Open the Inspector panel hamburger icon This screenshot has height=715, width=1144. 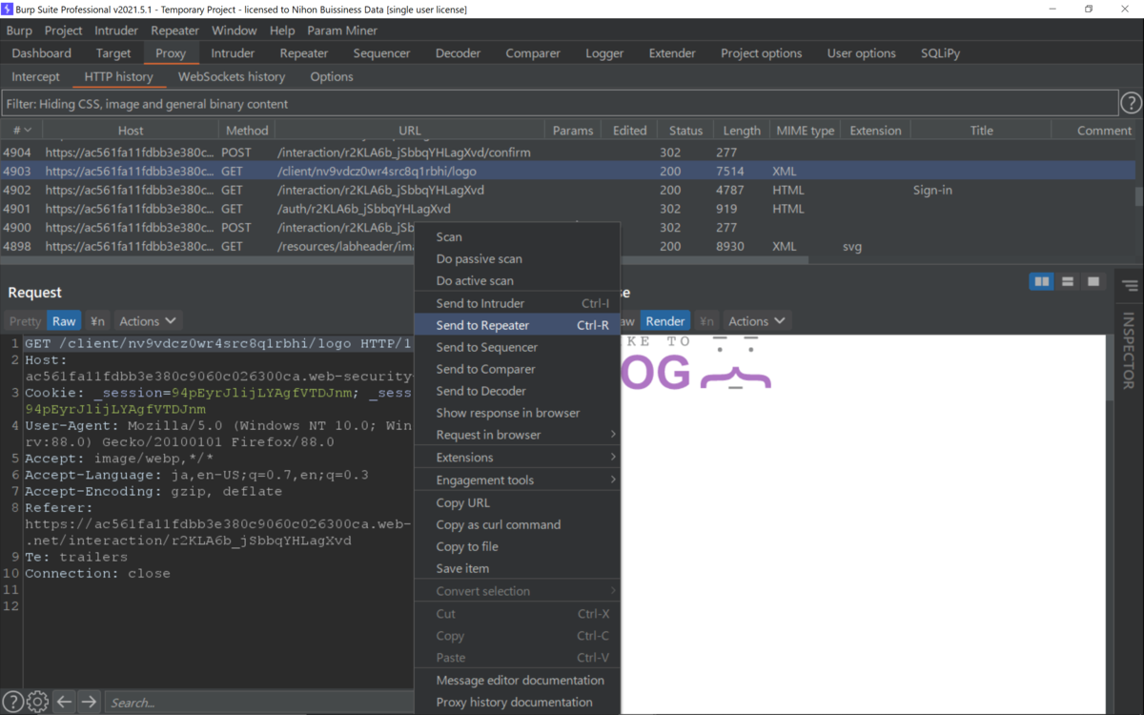[1130, 285]
